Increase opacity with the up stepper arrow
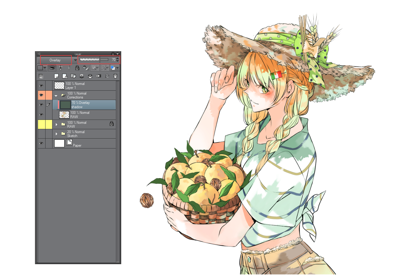This screenshot has width=398, height=275. (117, 58)
